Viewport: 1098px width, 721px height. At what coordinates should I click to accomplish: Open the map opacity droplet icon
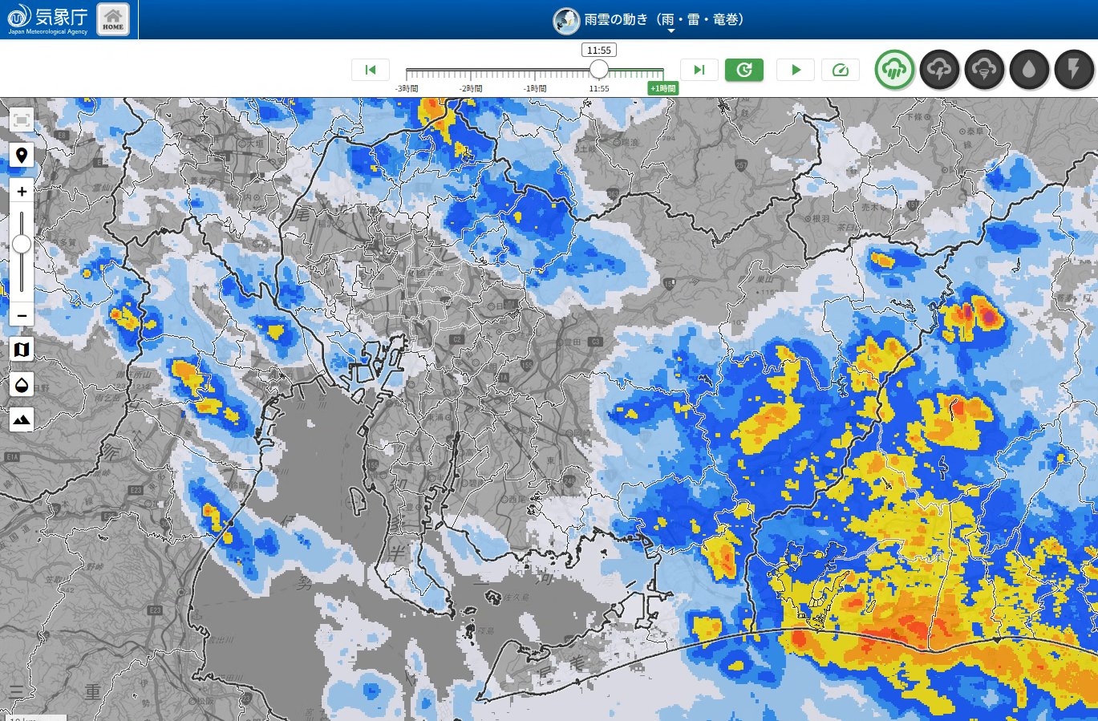coord(22,384)
